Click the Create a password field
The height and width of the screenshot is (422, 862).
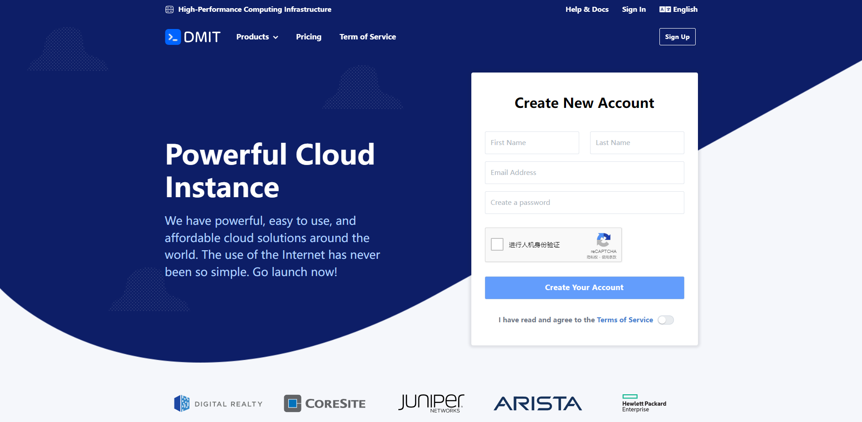point(584,203)
